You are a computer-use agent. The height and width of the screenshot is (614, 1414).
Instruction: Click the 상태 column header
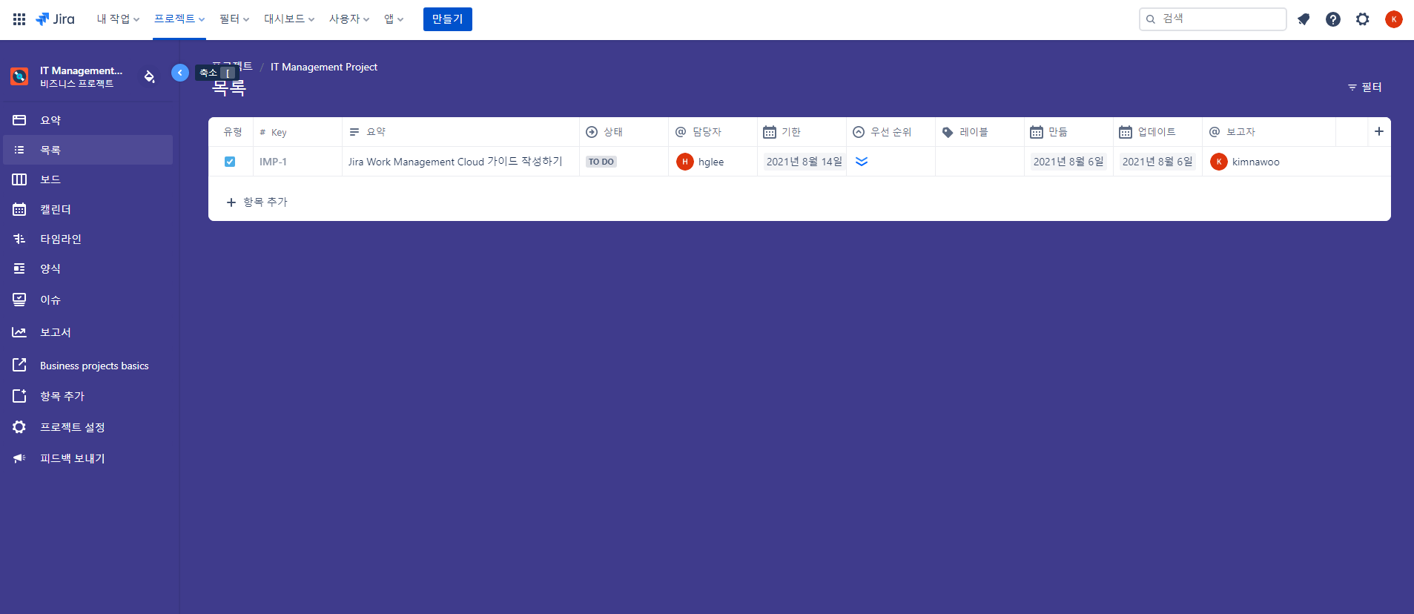click(624, 132)
